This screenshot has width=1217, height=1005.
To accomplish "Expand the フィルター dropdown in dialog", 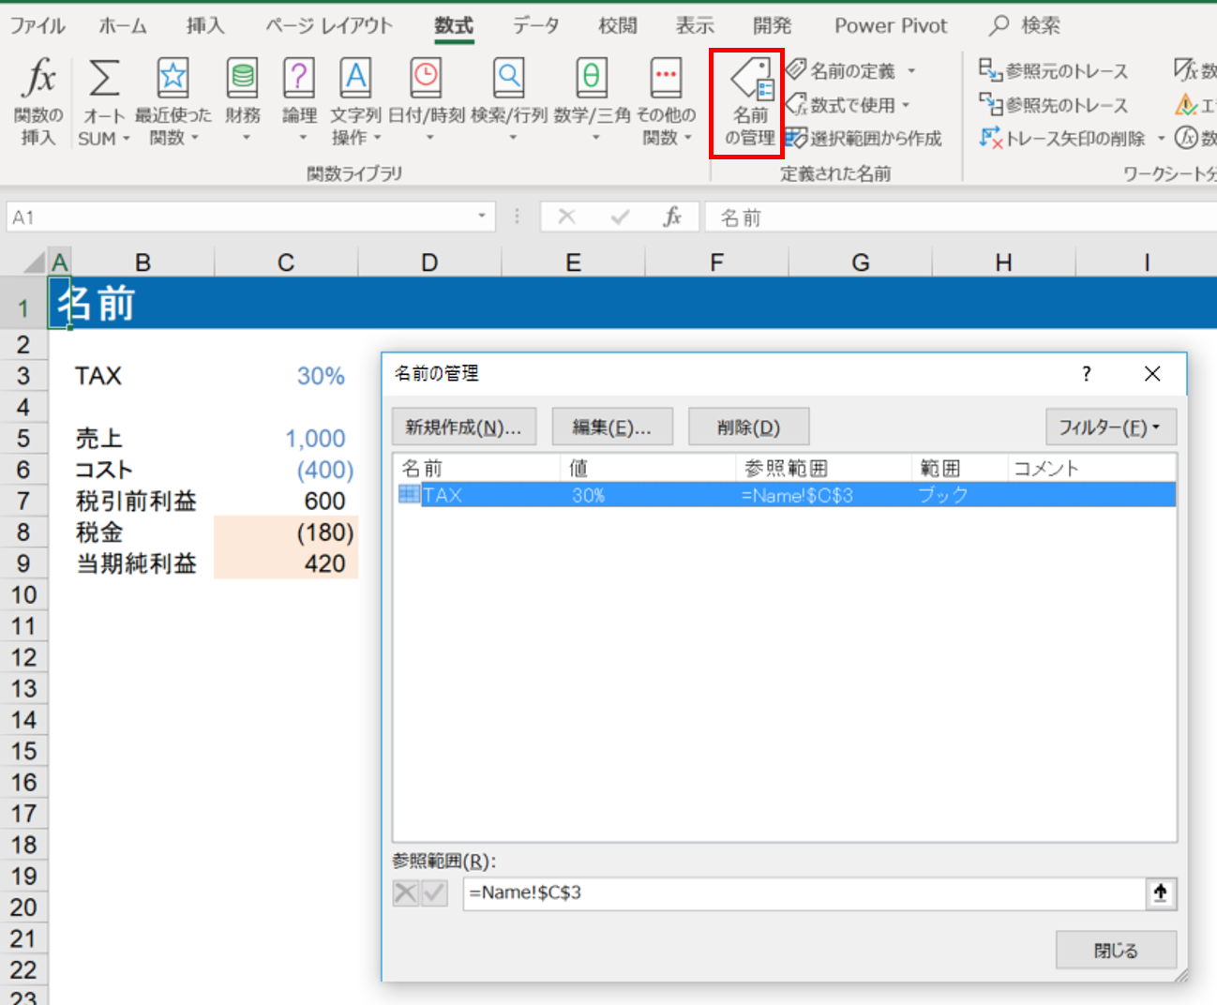I will [x=1110, y=427].
